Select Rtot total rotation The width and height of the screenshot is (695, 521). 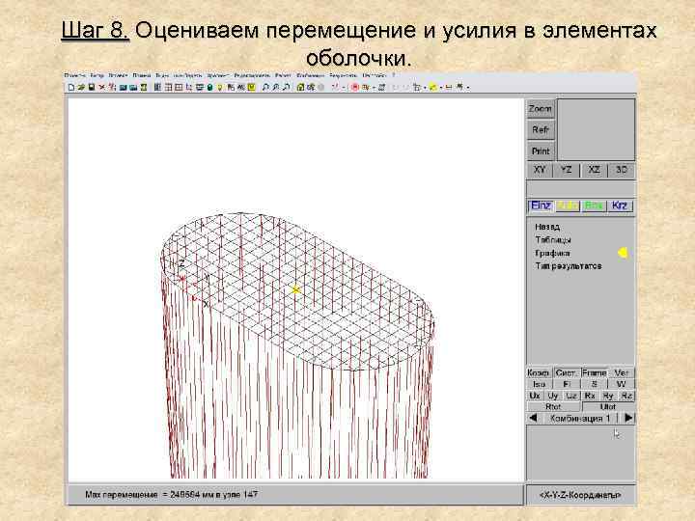[554, 407]
